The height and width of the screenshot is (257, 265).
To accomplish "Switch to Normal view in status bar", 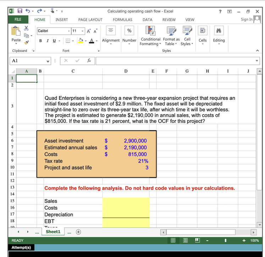I will [x=173, y=240].
